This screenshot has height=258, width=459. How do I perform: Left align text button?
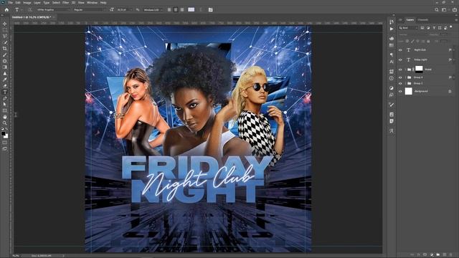169,9
